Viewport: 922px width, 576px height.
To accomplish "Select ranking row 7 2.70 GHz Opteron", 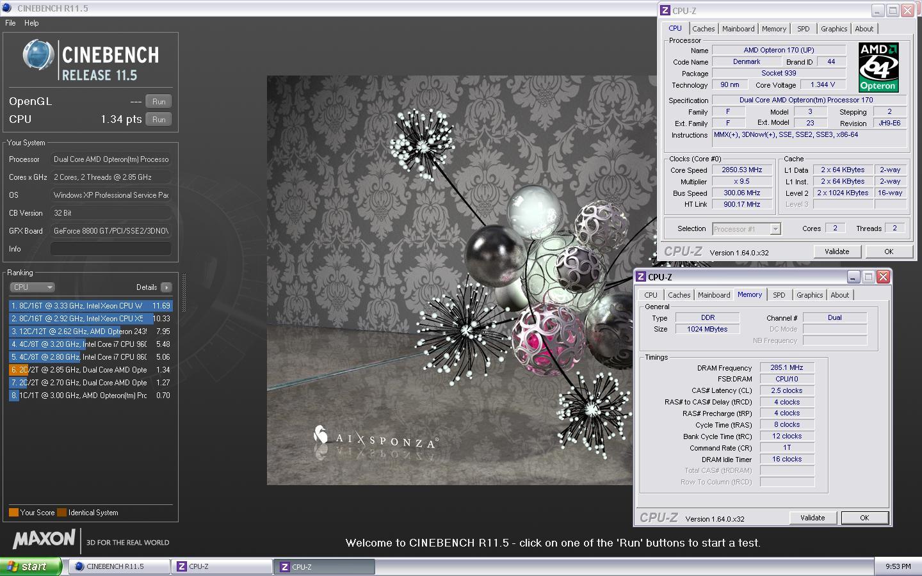I will click(90, 383).
